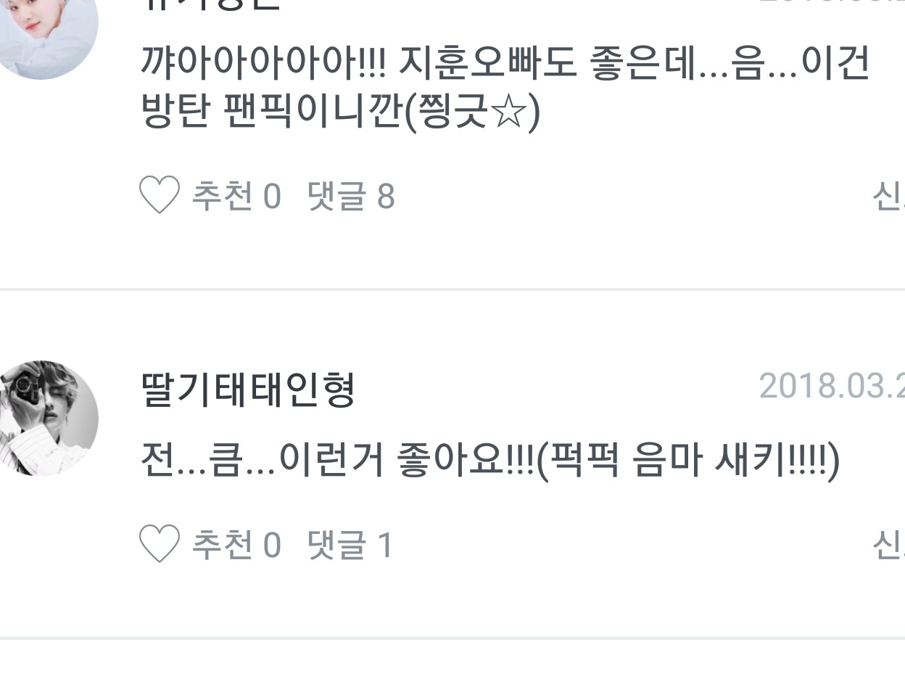905x679 pixels.
Task: Tap the 추천 0 label under 딸기태태인형's comment
Action: (x=236, y=545)
